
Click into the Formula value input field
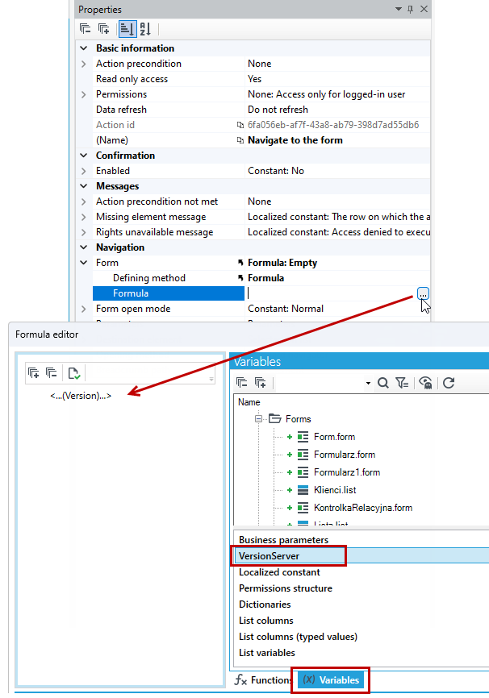331,293
